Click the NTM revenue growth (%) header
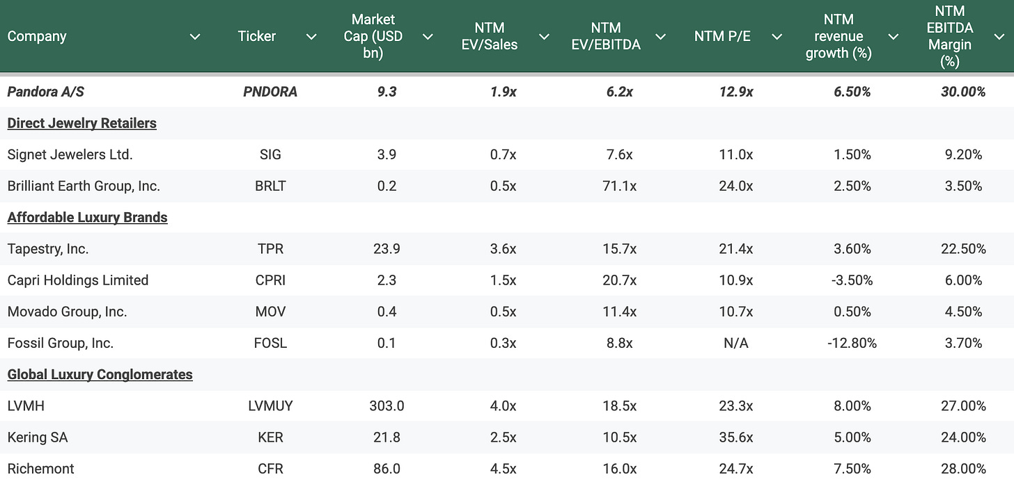The image size is (1014, 482). tap(838, 36)
